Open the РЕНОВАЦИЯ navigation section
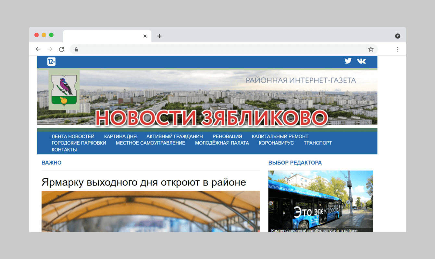This screenshot has height=259, width=435. click(x=227, y=136)
